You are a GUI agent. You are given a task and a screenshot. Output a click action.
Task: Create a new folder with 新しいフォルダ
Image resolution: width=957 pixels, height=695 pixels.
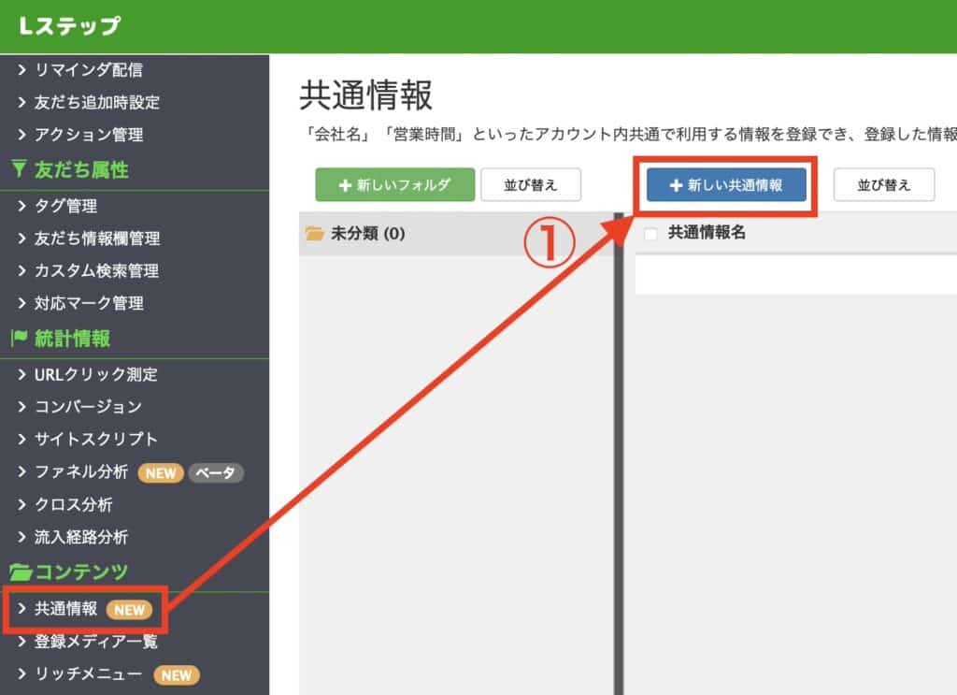(395, 185)
